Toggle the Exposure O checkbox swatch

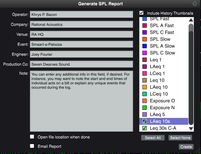145,101
